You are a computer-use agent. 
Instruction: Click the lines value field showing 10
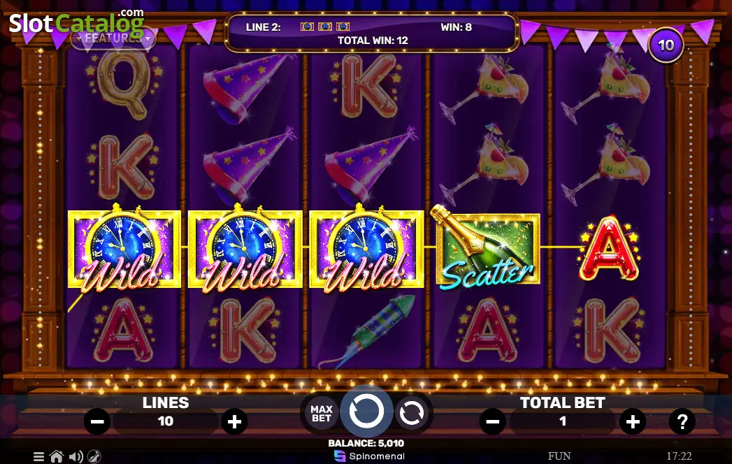166,421
